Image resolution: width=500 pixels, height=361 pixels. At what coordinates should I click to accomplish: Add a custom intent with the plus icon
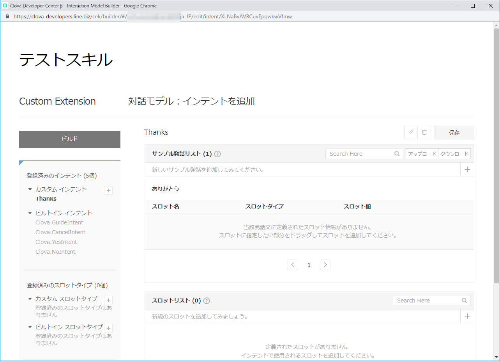coord(109,190)
